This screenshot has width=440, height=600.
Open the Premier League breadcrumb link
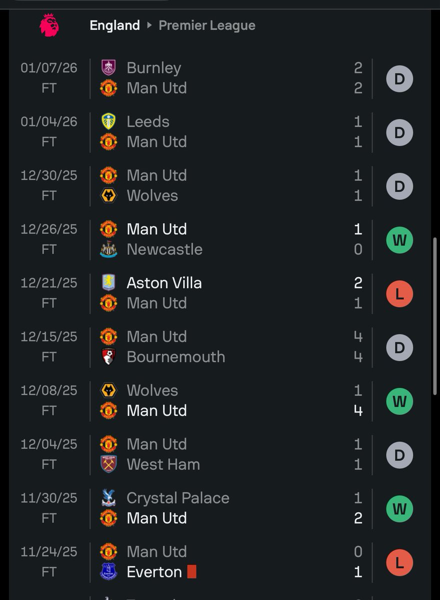coord(207,25)
